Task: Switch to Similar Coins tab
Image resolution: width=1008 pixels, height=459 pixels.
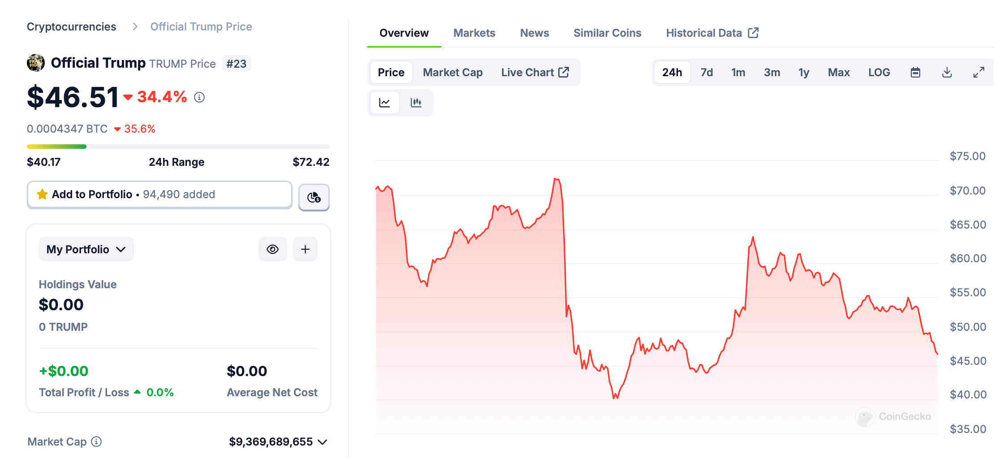Action: click(x=607, y=33)
